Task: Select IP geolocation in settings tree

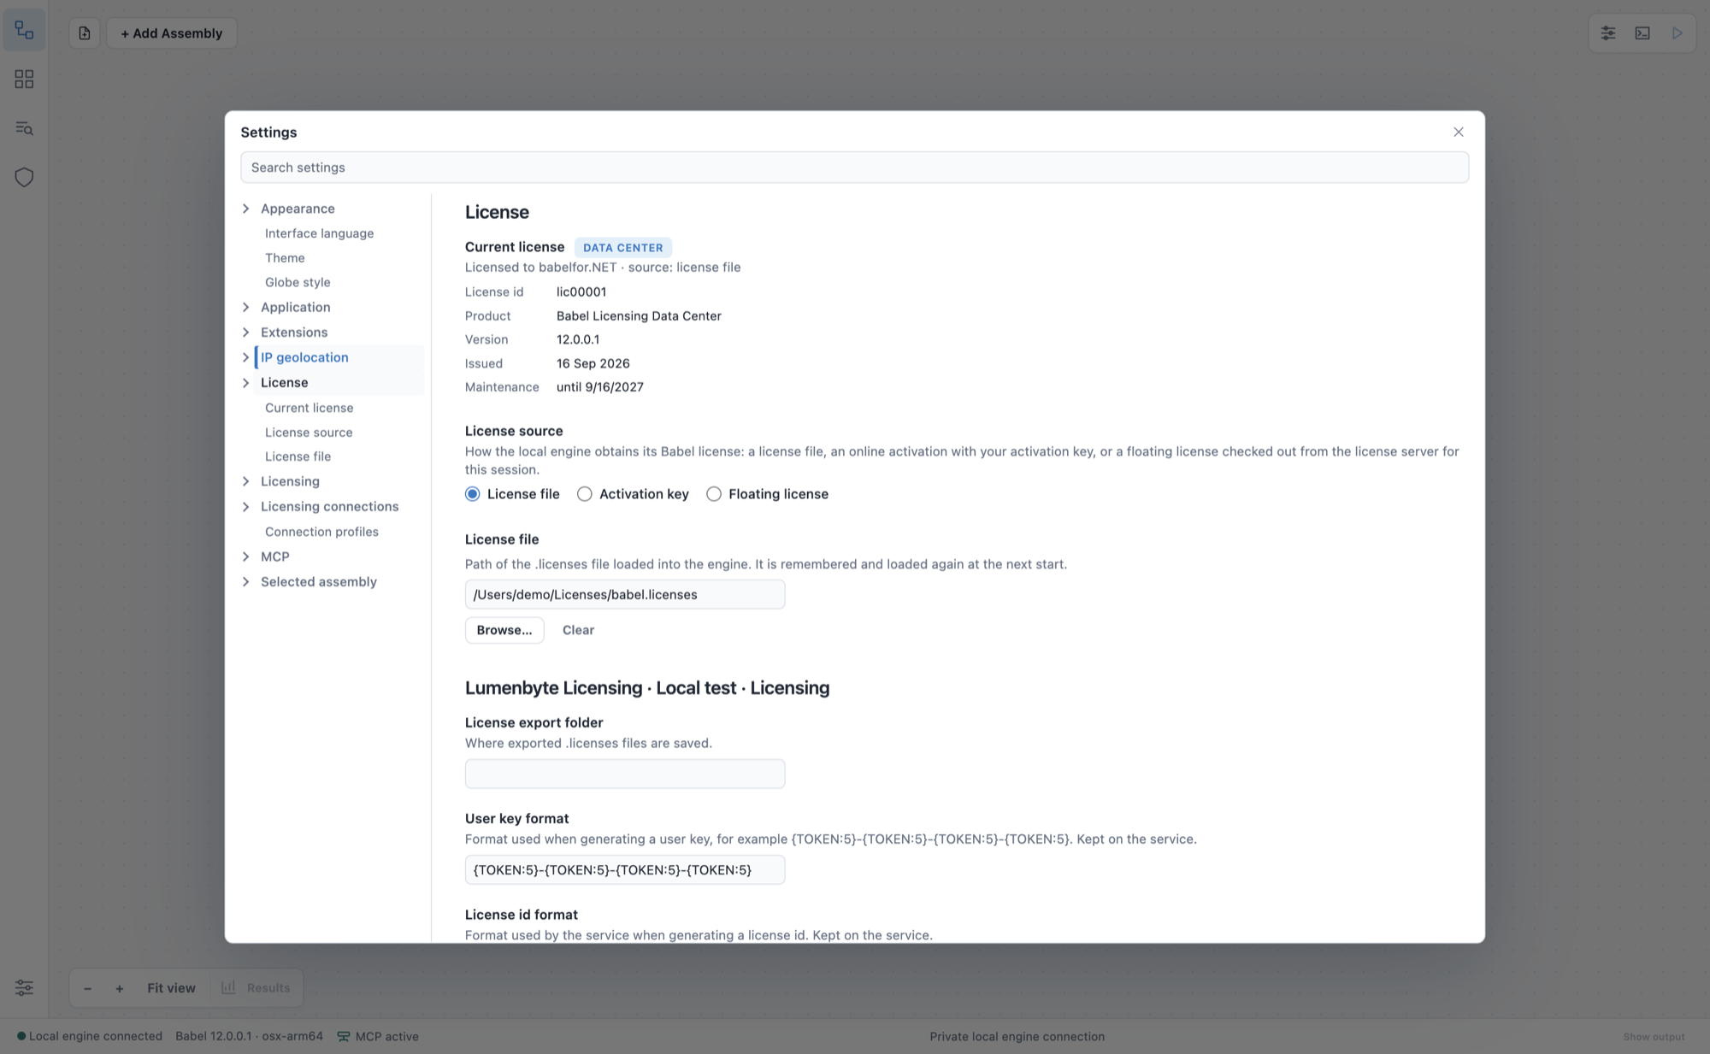Action: pyautogui.click(x=304, y=357)
